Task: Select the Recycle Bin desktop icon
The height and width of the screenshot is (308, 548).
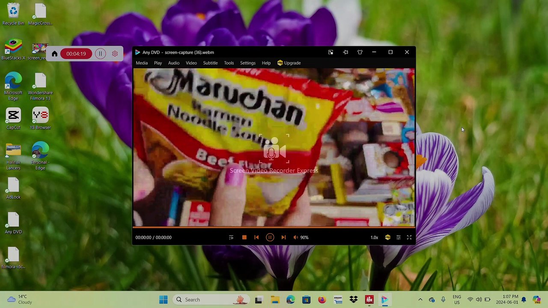Action: [x=13, y=15]
